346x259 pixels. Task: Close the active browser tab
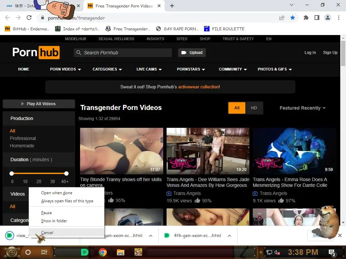(159, 6)
